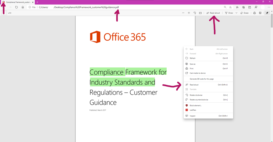
Task: Refresh the page using the browser reload button
Action: point(16,7)
